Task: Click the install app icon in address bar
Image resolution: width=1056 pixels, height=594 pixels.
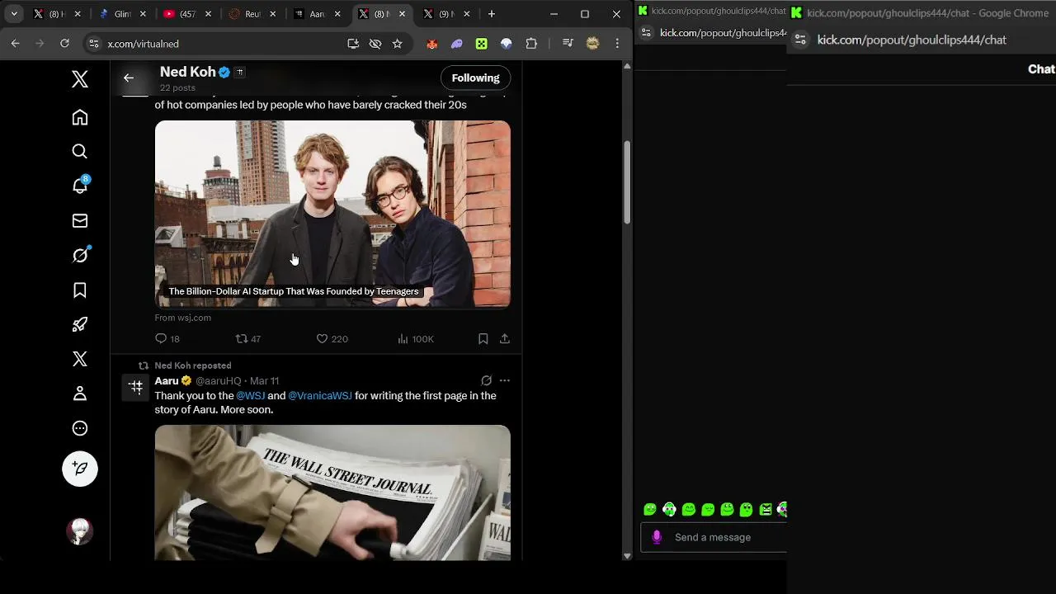Action: pyautogui.click(x=353, y=44)
